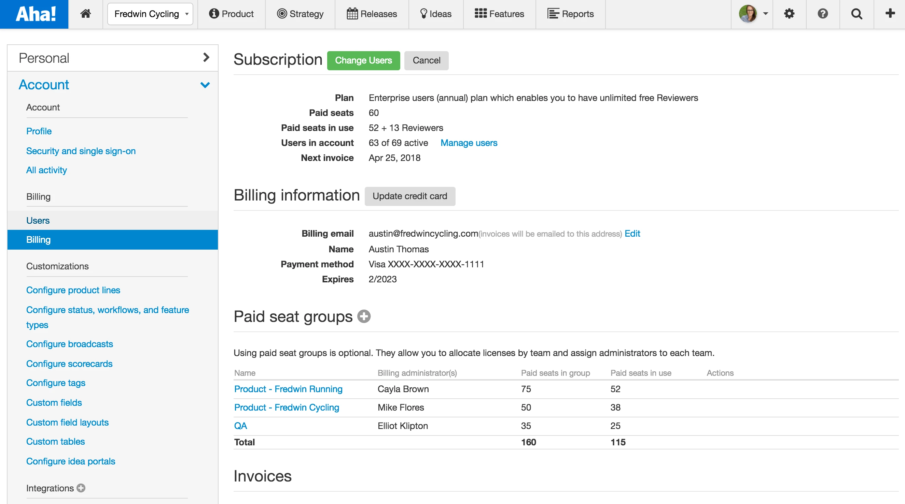This screenshot has height=504, width=905.
Task: Open the Manage users link
Action: click(469, 143)
